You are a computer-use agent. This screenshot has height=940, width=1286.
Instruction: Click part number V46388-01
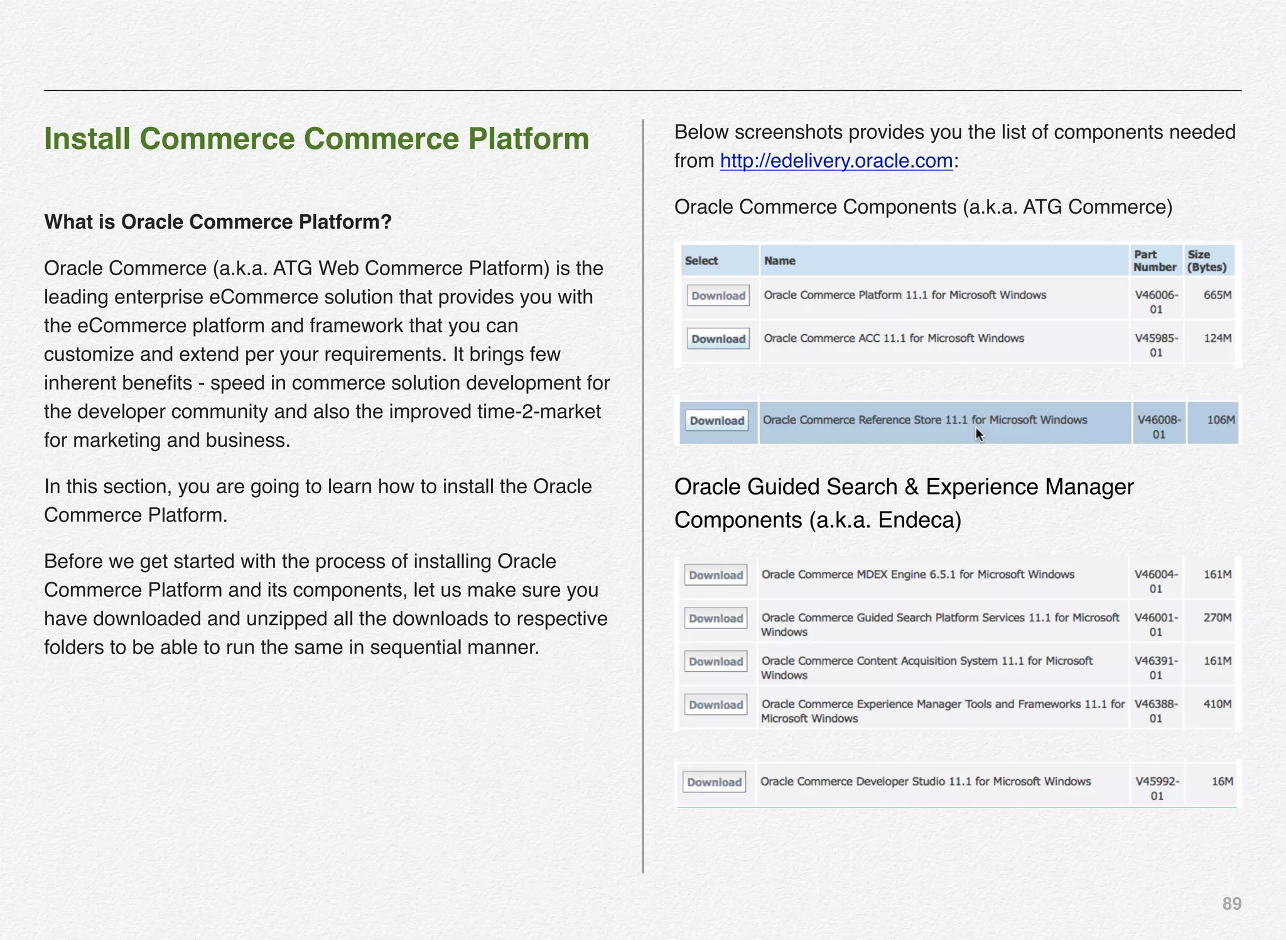pyautogui.click(x=1156, y=712)
